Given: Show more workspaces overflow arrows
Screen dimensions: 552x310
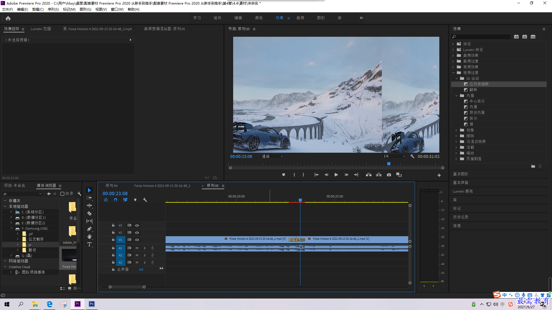Looking at the screenshot, I should (361, 18).
